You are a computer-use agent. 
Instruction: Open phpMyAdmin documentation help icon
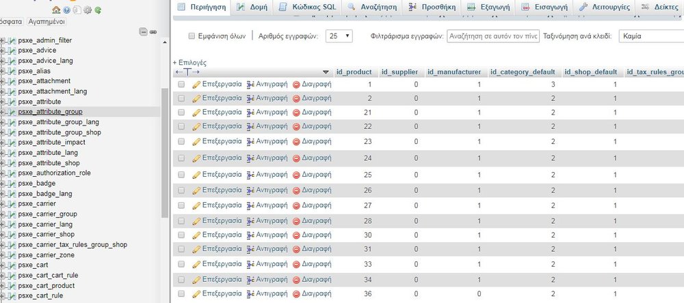point(67,10)
